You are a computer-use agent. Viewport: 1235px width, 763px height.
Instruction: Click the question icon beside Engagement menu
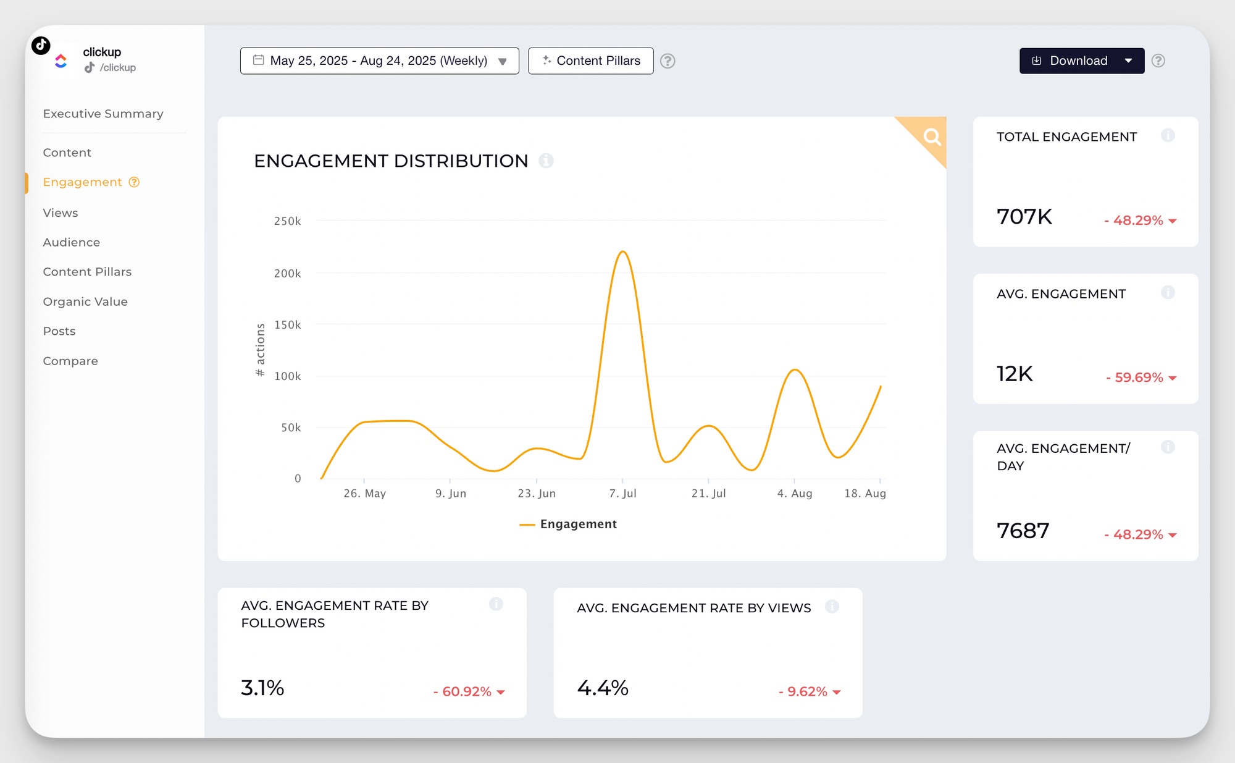point(134,182)
